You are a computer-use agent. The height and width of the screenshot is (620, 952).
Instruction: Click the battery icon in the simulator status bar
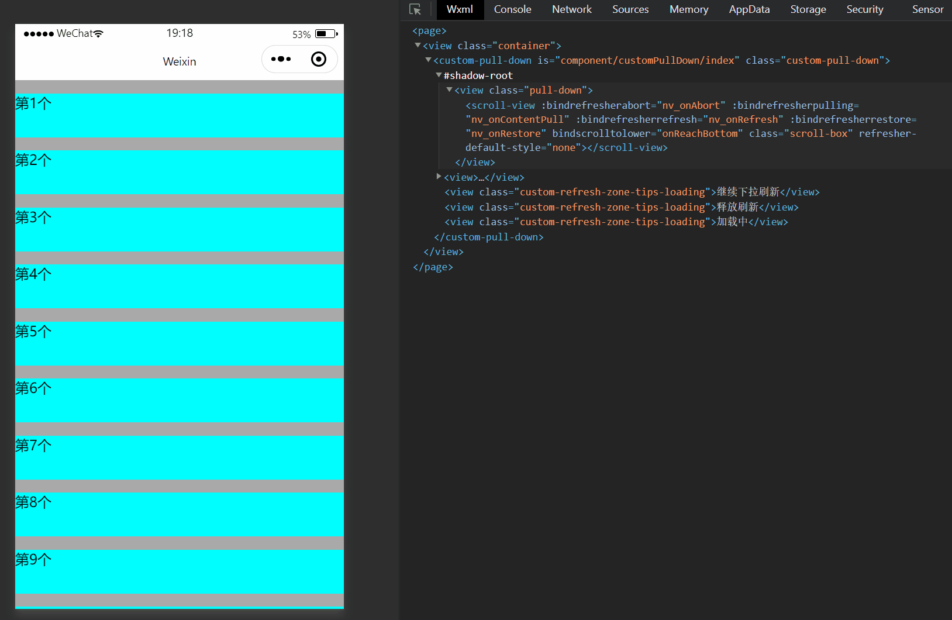pyautogui.click(x=326, y=34)
